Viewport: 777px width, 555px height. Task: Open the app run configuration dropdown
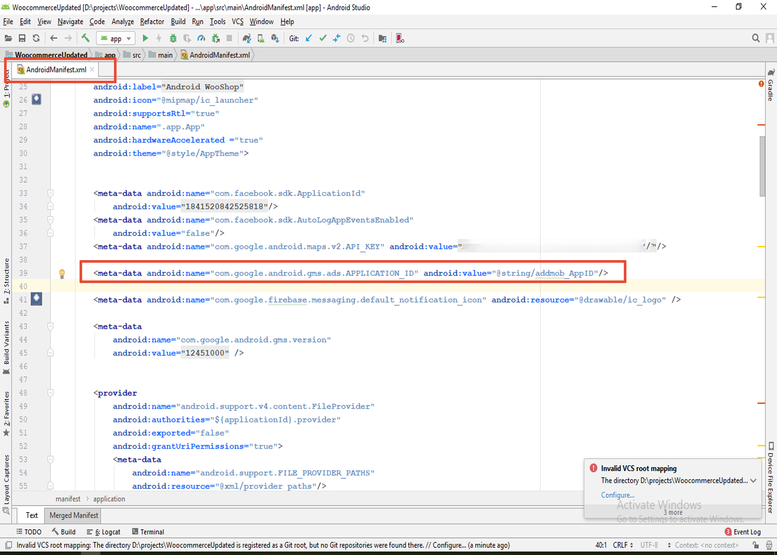116,38
